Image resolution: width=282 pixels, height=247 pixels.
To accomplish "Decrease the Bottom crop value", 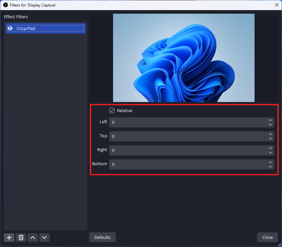I will 270,167.
